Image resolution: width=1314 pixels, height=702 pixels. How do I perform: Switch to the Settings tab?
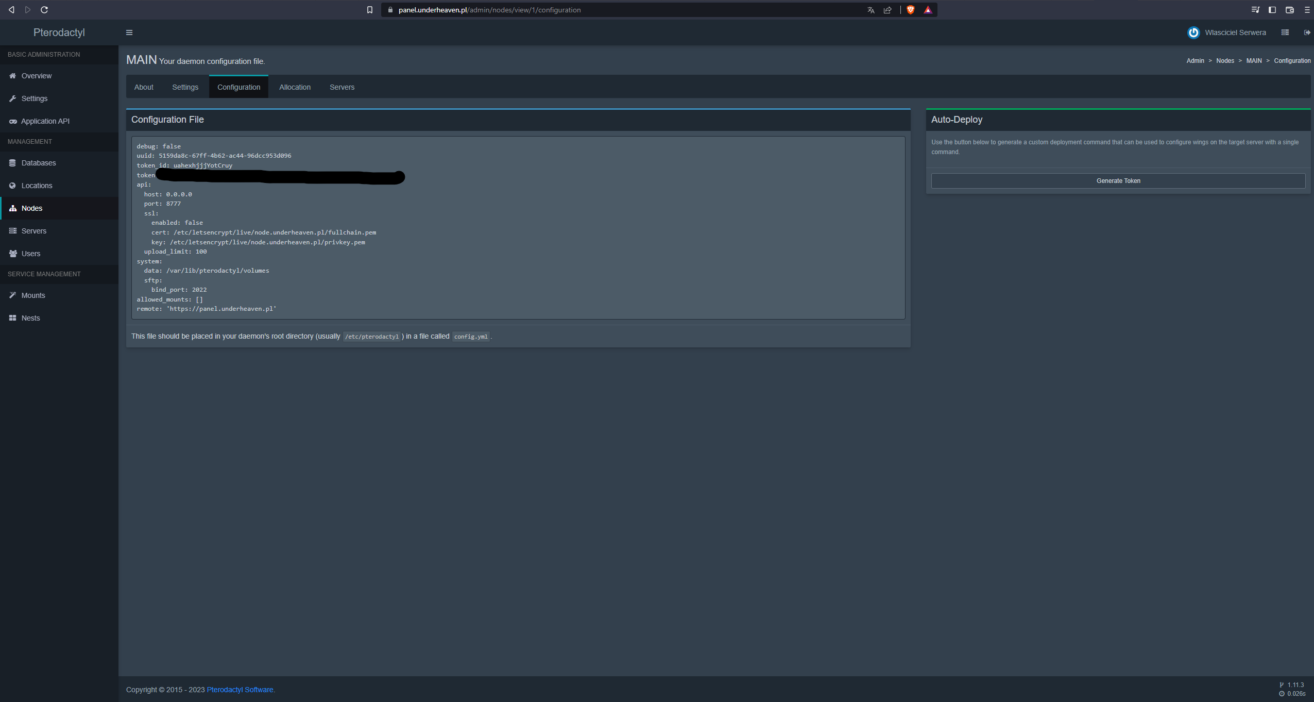185,87
